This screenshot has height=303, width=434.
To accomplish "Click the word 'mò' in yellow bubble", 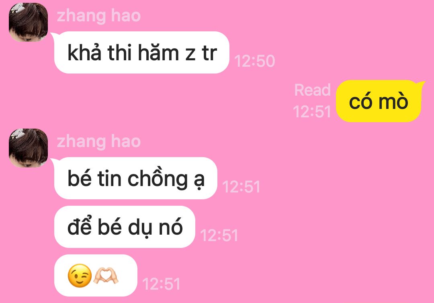I will click(393, 101).
